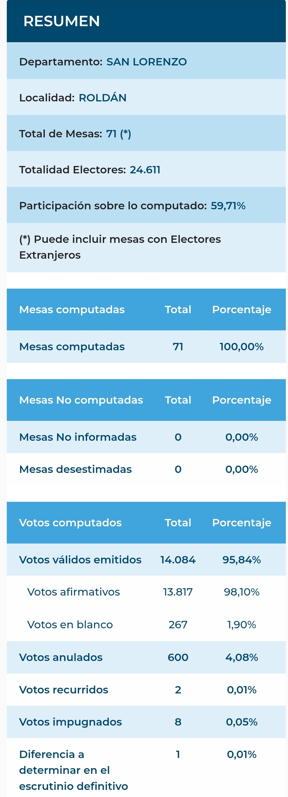Image resolution: width=288 pixels, height=797 pixels.
Task: Click the Mesas computadas column header
Action: pyautogui.click(x=72, y=309)
